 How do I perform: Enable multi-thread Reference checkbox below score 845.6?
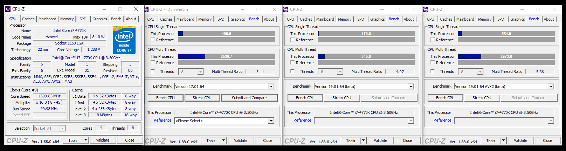[x=292, y=63]
